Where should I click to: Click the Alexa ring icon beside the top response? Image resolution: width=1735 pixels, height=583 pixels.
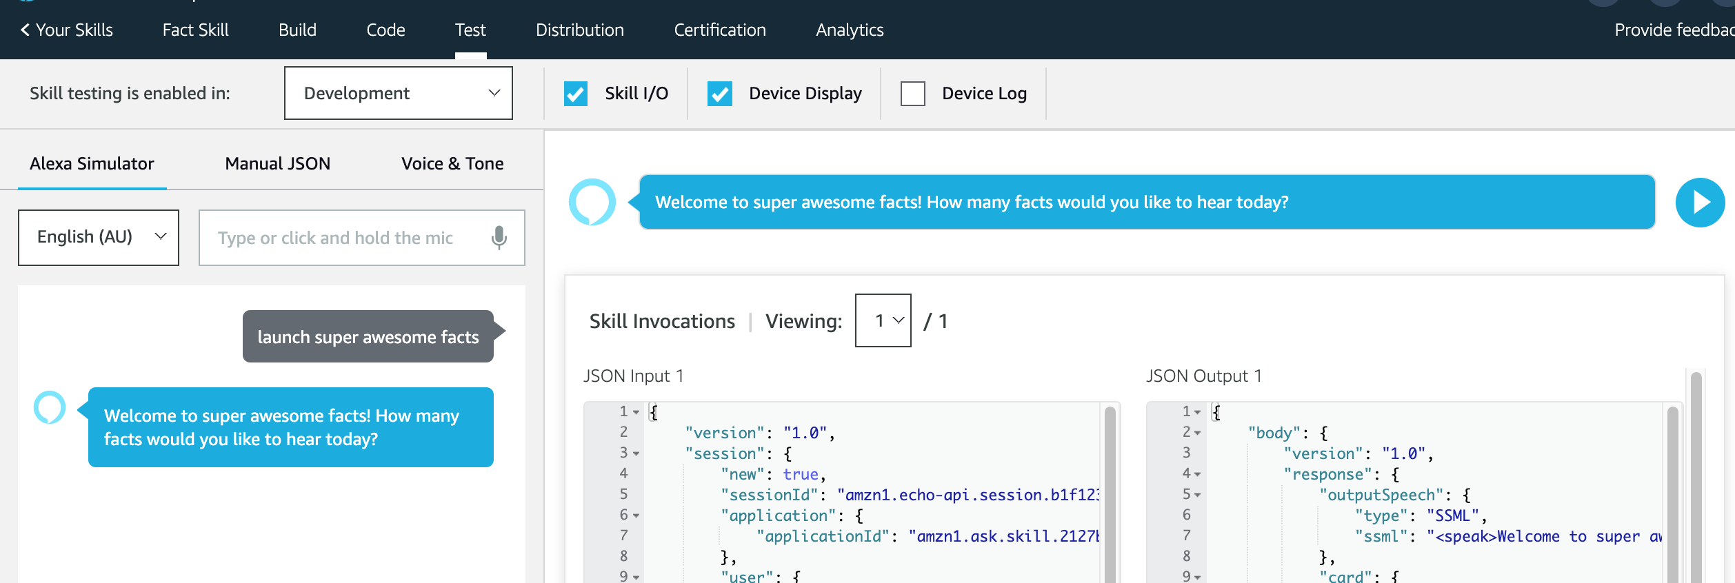[592, 202]
